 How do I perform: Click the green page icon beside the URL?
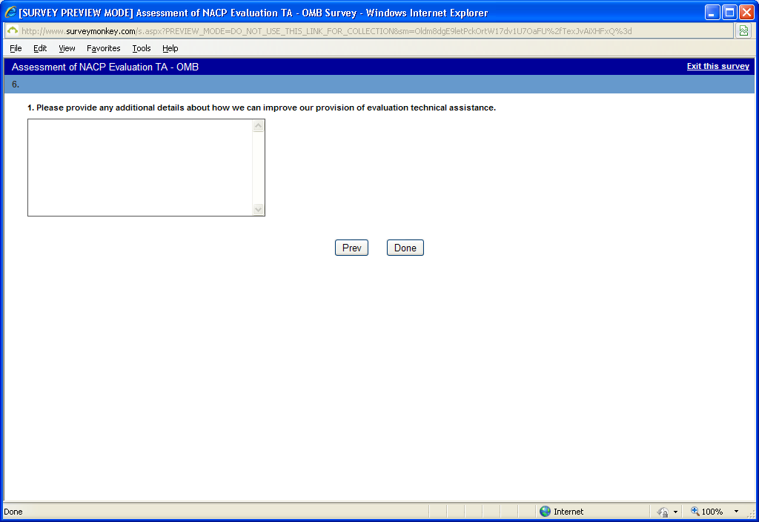tap(13, 30)
